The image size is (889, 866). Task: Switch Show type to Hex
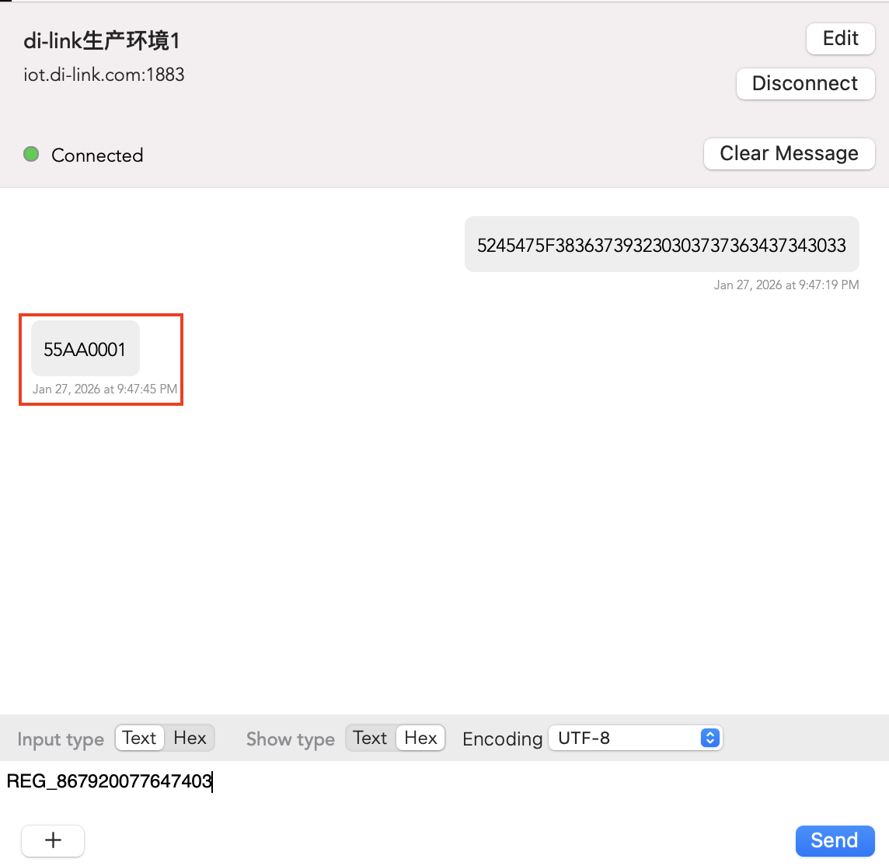click(x=420, y=738)
